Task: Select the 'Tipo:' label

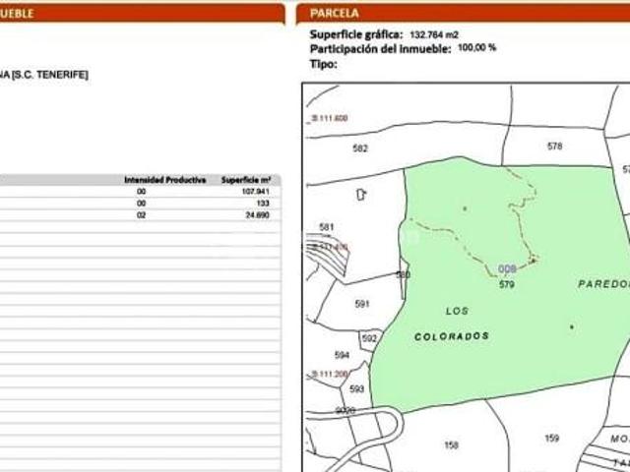Action: 324,64
